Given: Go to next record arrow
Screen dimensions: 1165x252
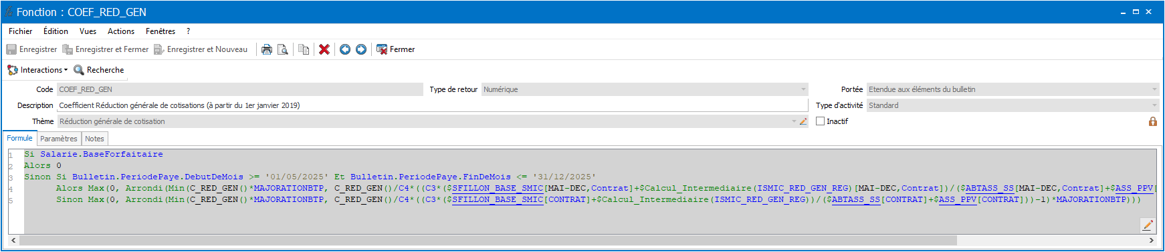Looking at the screenshot, I should click(361, 49).
